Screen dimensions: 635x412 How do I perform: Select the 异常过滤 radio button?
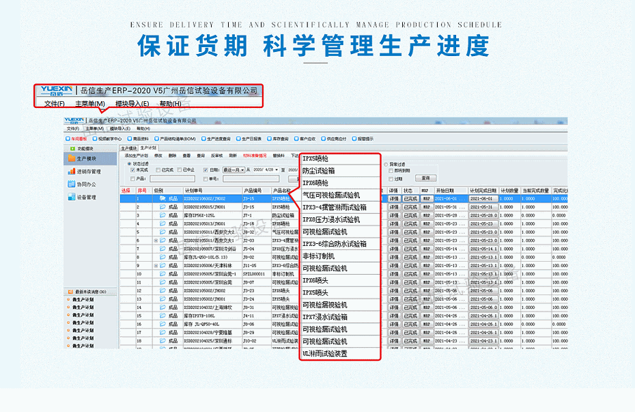384,165
